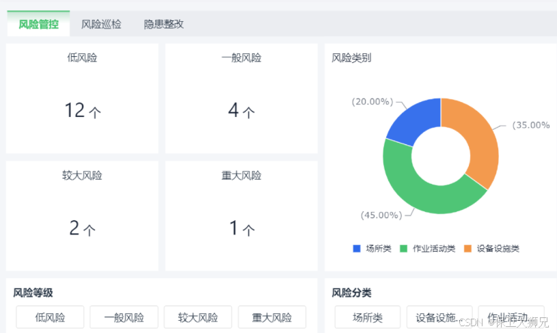Click the (45.00%) chart label
557x333 pixels.
(x=381, y=215)
